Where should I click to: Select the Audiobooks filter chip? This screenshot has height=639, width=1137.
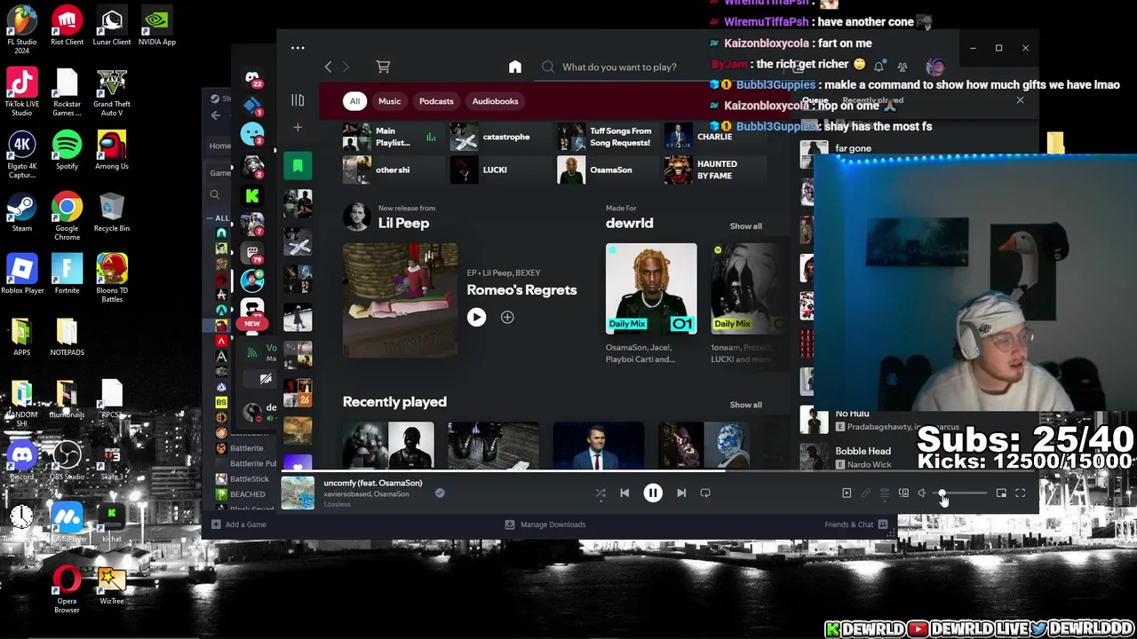495,101
